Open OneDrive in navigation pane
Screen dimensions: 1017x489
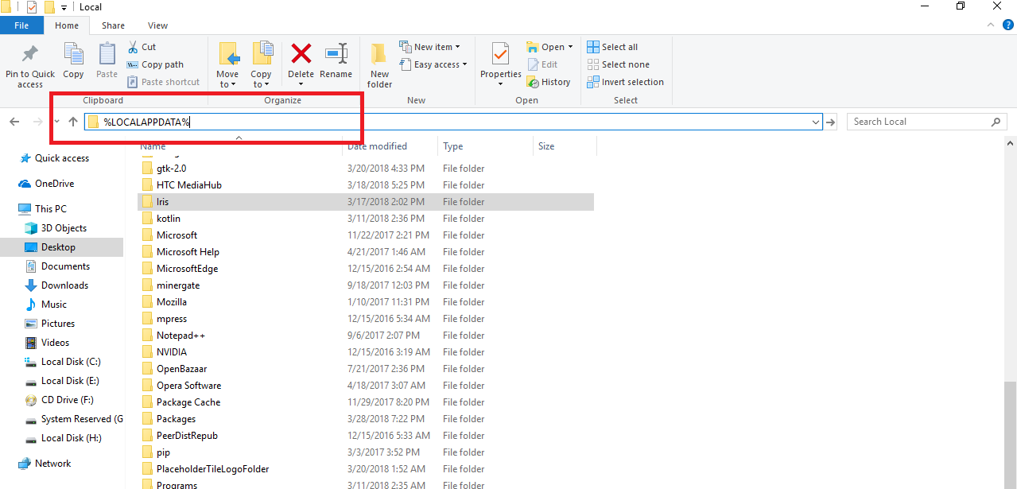pos(55,184)
